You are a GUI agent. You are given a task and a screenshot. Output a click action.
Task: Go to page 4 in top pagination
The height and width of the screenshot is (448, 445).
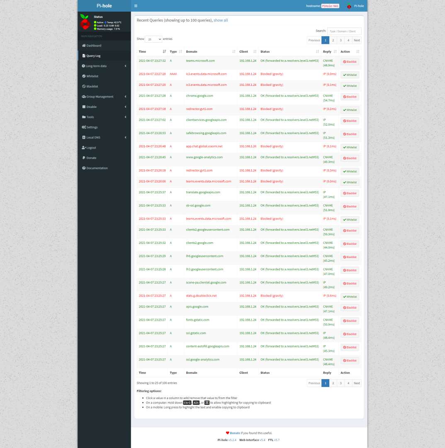point(348,40)
